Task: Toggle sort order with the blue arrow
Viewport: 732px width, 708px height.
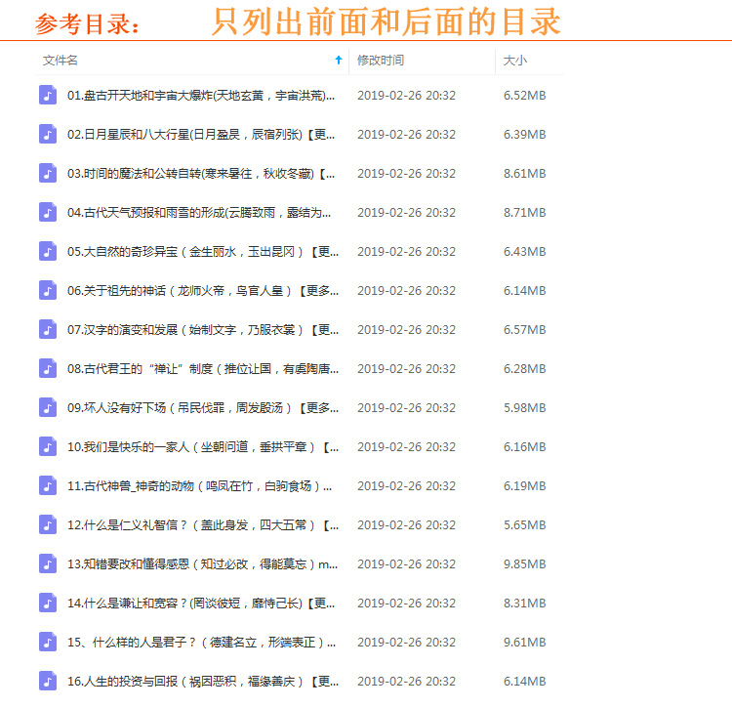Action: coord(339,61)
